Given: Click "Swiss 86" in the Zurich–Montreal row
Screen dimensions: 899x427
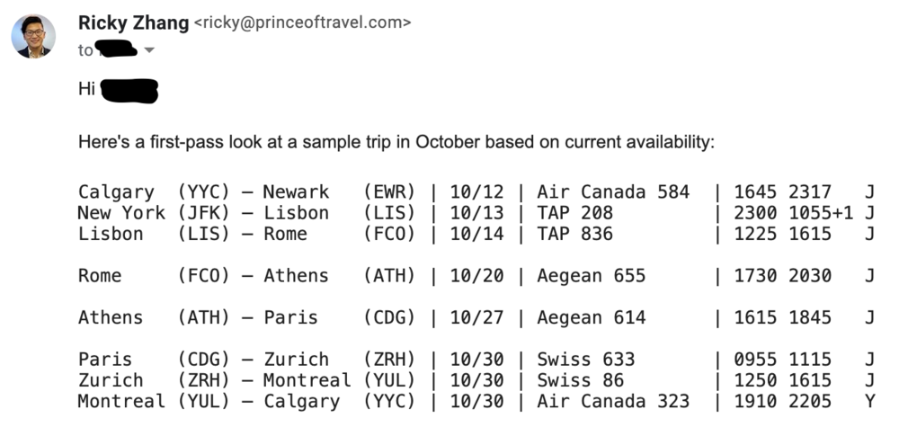Looking at the screenshot, I should pyautogui.click(x=580, y=380).
